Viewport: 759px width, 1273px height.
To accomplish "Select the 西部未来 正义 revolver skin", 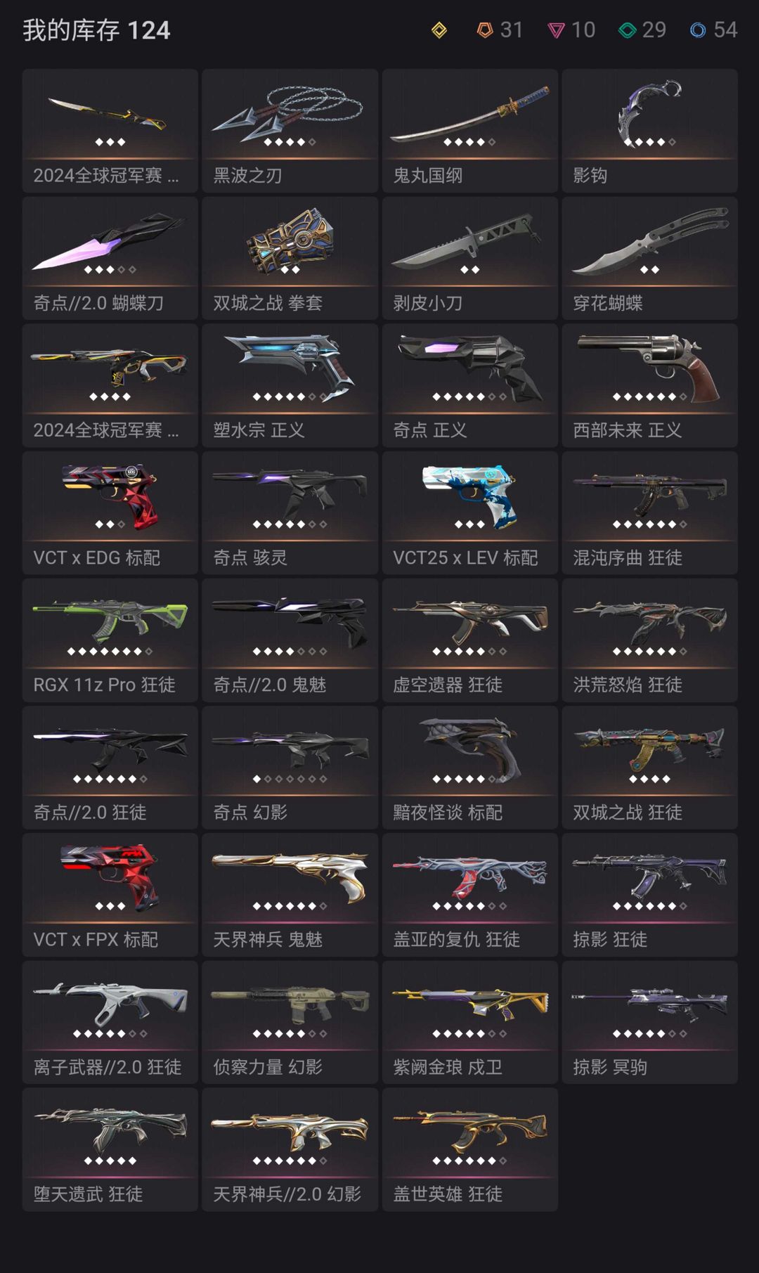I will point(650,385).
